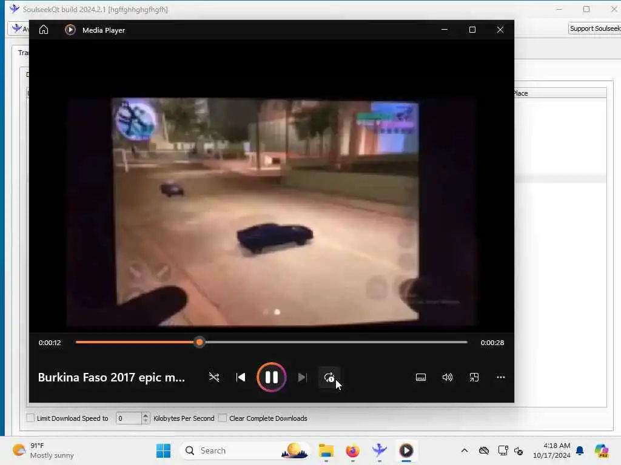Click Media Player taskbar icon
This screenshot has height=465, width=621.
pyautogui.click(x=406, y=450)
